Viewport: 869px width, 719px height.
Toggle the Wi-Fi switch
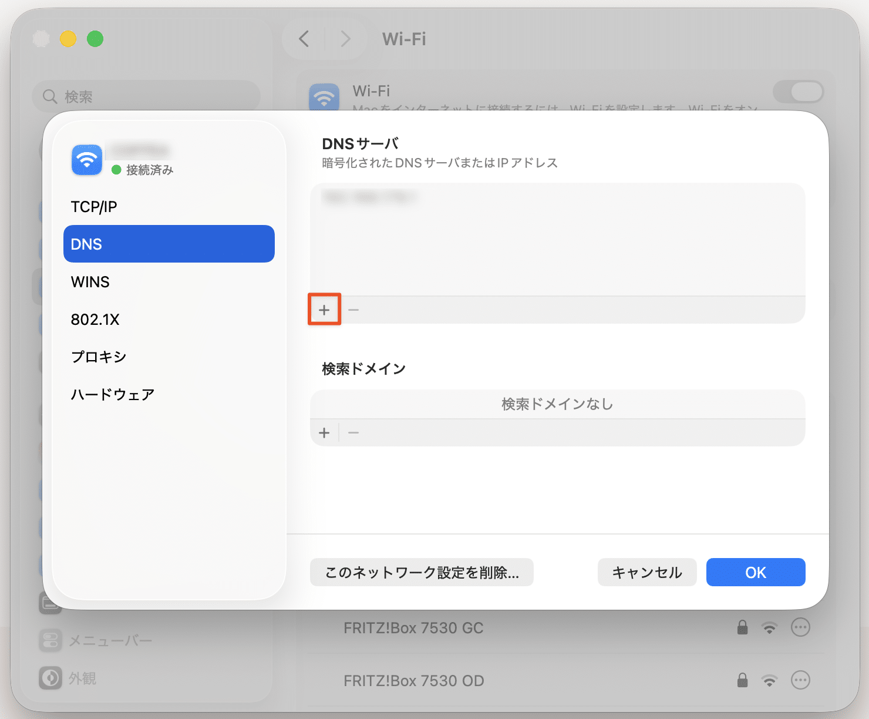click(799, 92)
